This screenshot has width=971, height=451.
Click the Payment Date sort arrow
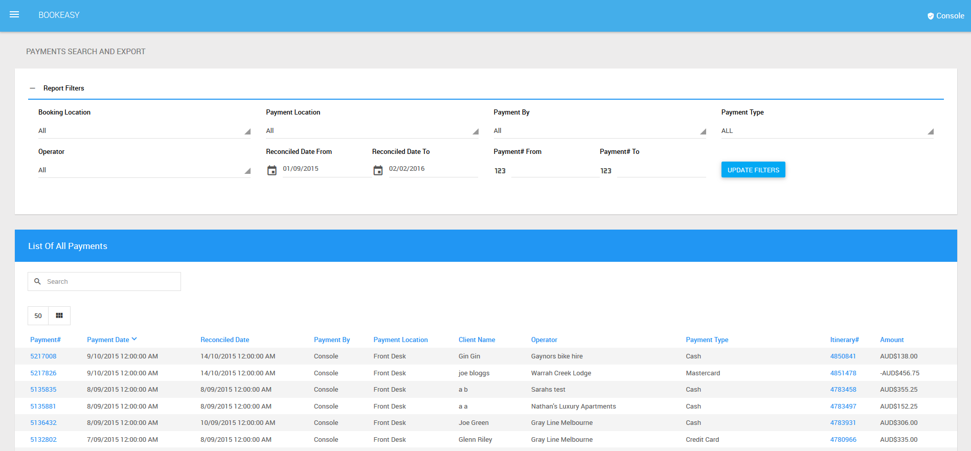(x=134, y=339)
